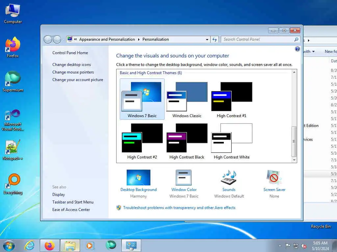Viewport: 337px width, 252px height.
Task: Open Share with dropdown in Explorer window
Action: pos(309,52)
